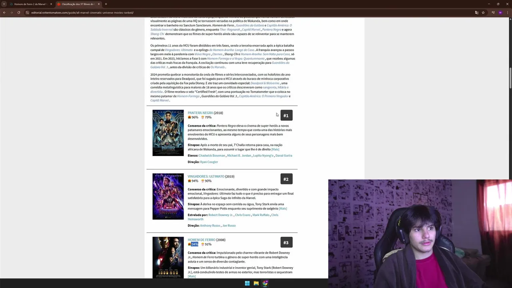View site information beside the URL

27,12
